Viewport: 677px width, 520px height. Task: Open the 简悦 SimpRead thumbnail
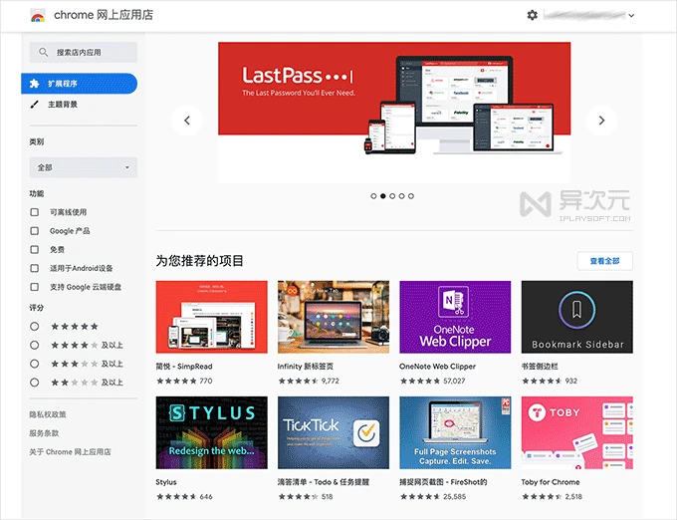point(211,317)
